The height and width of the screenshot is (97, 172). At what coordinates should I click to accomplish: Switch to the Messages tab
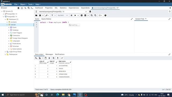coord(49,54)
